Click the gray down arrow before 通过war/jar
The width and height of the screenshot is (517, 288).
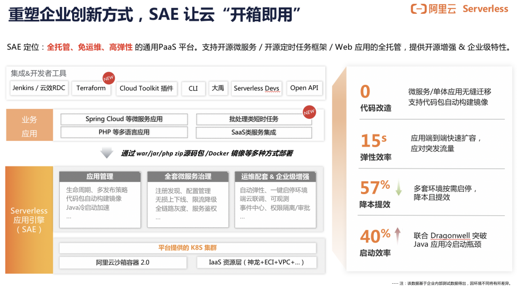107,153
